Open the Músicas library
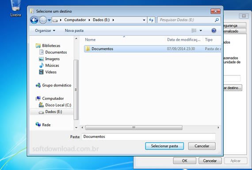 (52, 65)
